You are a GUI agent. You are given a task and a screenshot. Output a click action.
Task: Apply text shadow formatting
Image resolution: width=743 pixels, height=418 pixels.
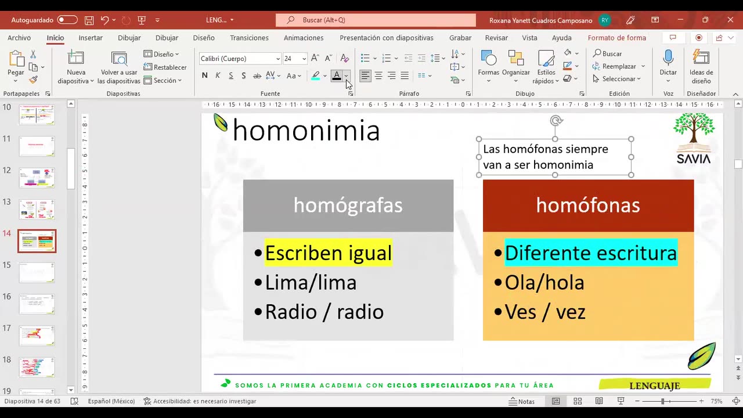coord(244,75)
